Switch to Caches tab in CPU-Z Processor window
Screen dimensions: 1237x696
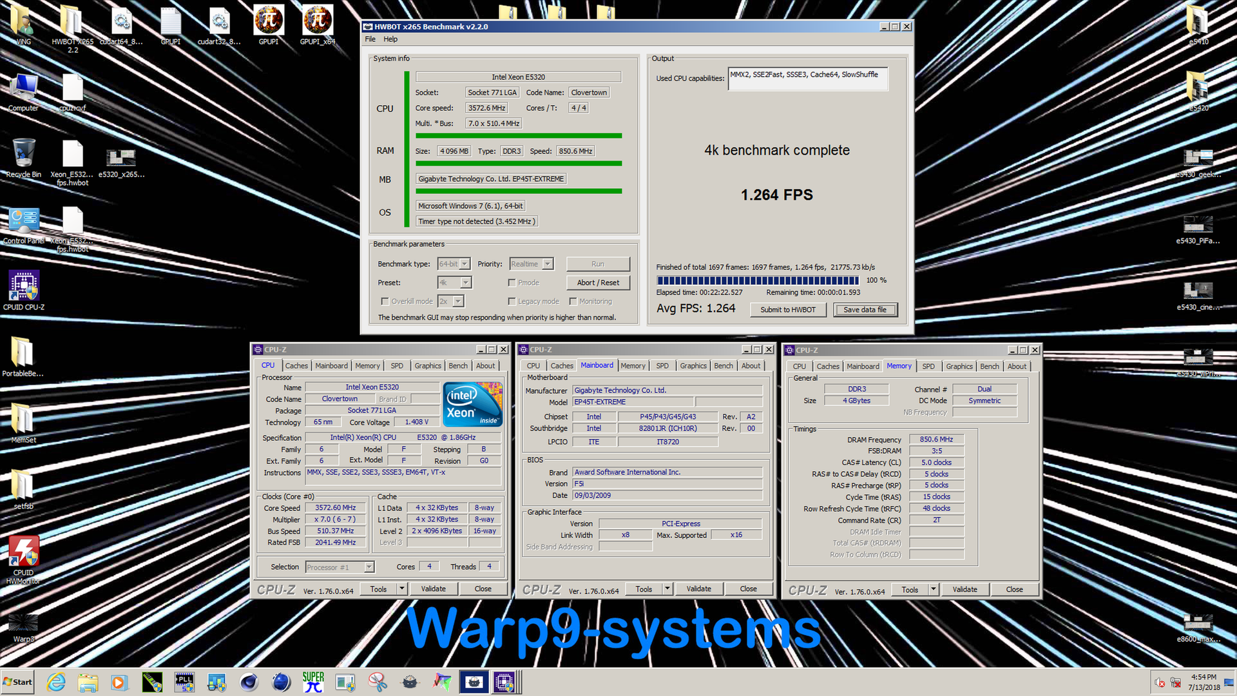point(296,365)
